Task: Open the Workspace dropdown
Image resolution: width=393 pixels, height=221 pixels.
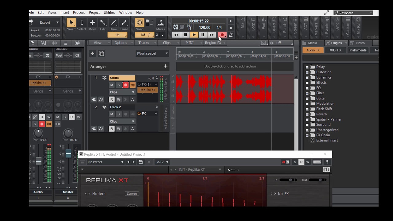Action: (153, 53)
